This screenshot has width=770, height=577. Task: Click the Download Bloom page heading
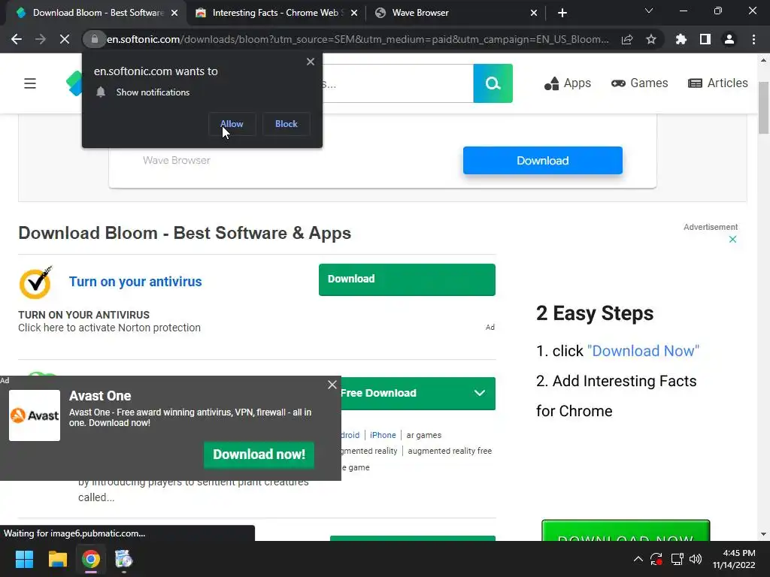185,233
